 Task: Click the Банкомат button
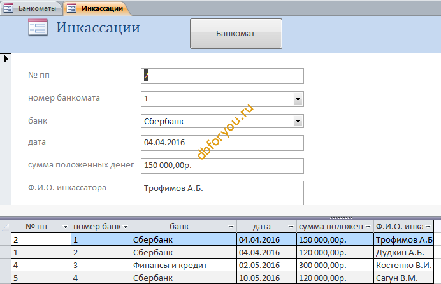pyautogui.click(x=236, y=34)
